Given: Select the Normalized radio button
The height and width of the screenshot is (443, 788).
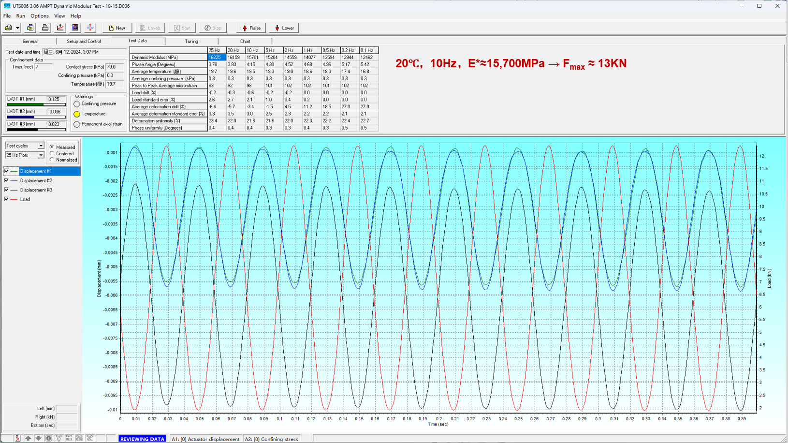Looking at the screenshot, I should pos(52,160).
